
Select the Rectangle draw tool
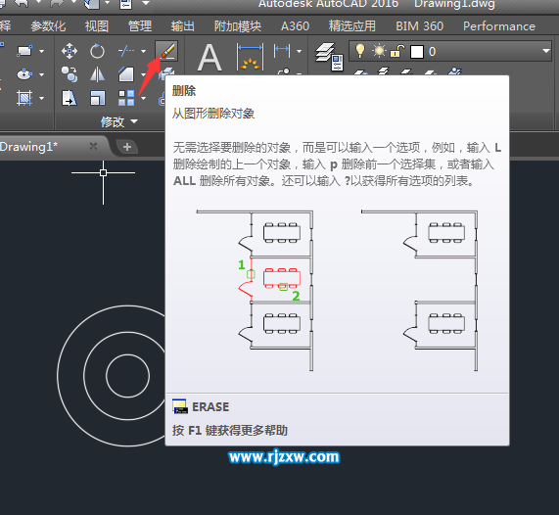[24, 51]
